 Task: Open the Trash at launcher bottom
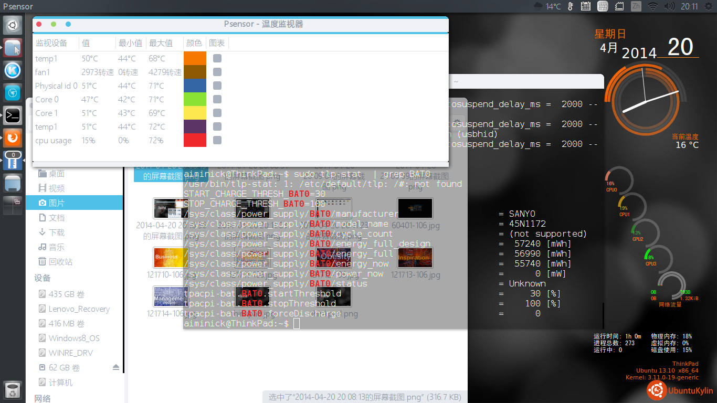(13, 390)
